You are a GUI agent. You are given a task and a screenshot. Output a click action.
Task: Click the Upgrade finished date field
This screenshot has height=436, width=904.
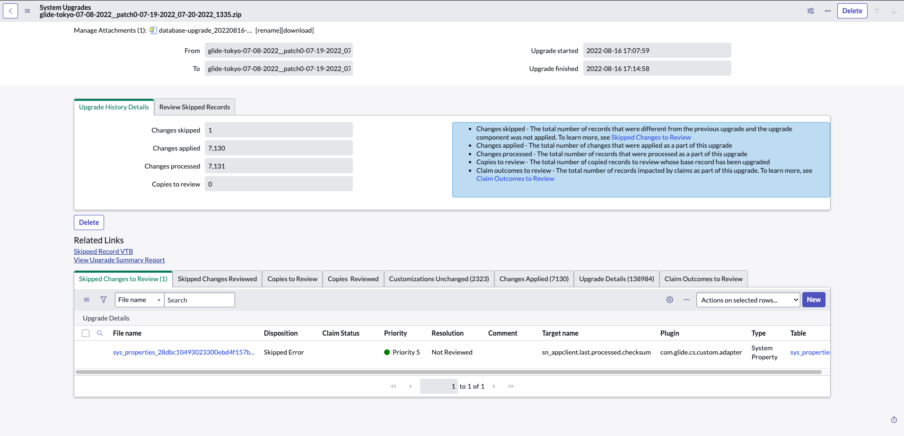(x=657, y=69)
